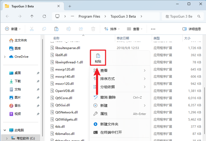This screenshot has width=206, height=141.
Task: Unpin 视频 using its pin icon
Action: tap(38, 114)
